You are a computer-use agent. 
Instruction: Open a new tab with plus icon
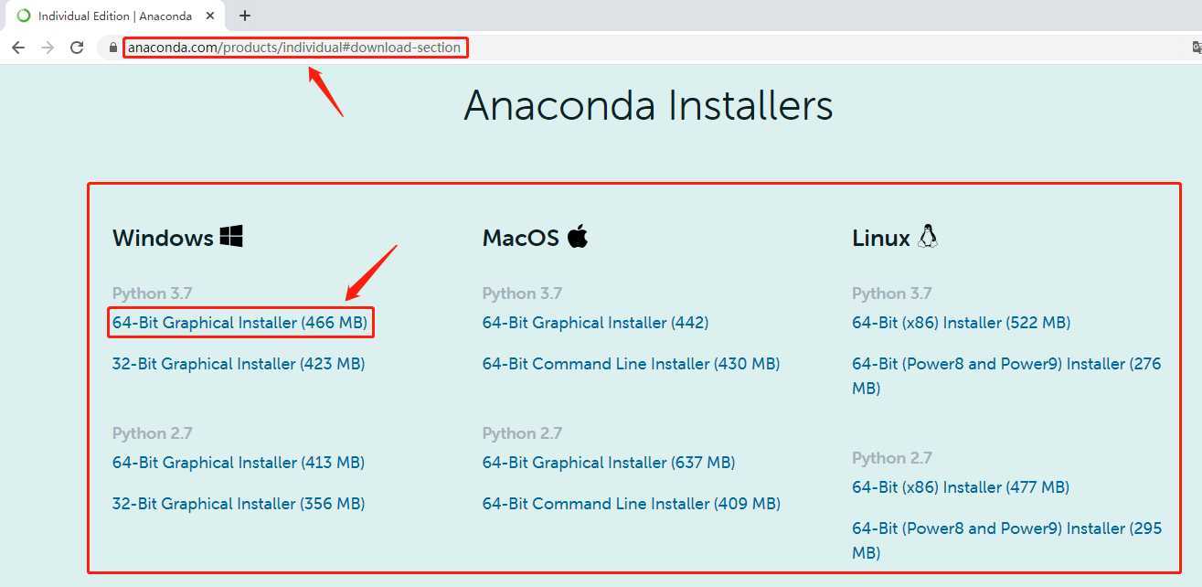pyautogui.click(x=245, y=16)
